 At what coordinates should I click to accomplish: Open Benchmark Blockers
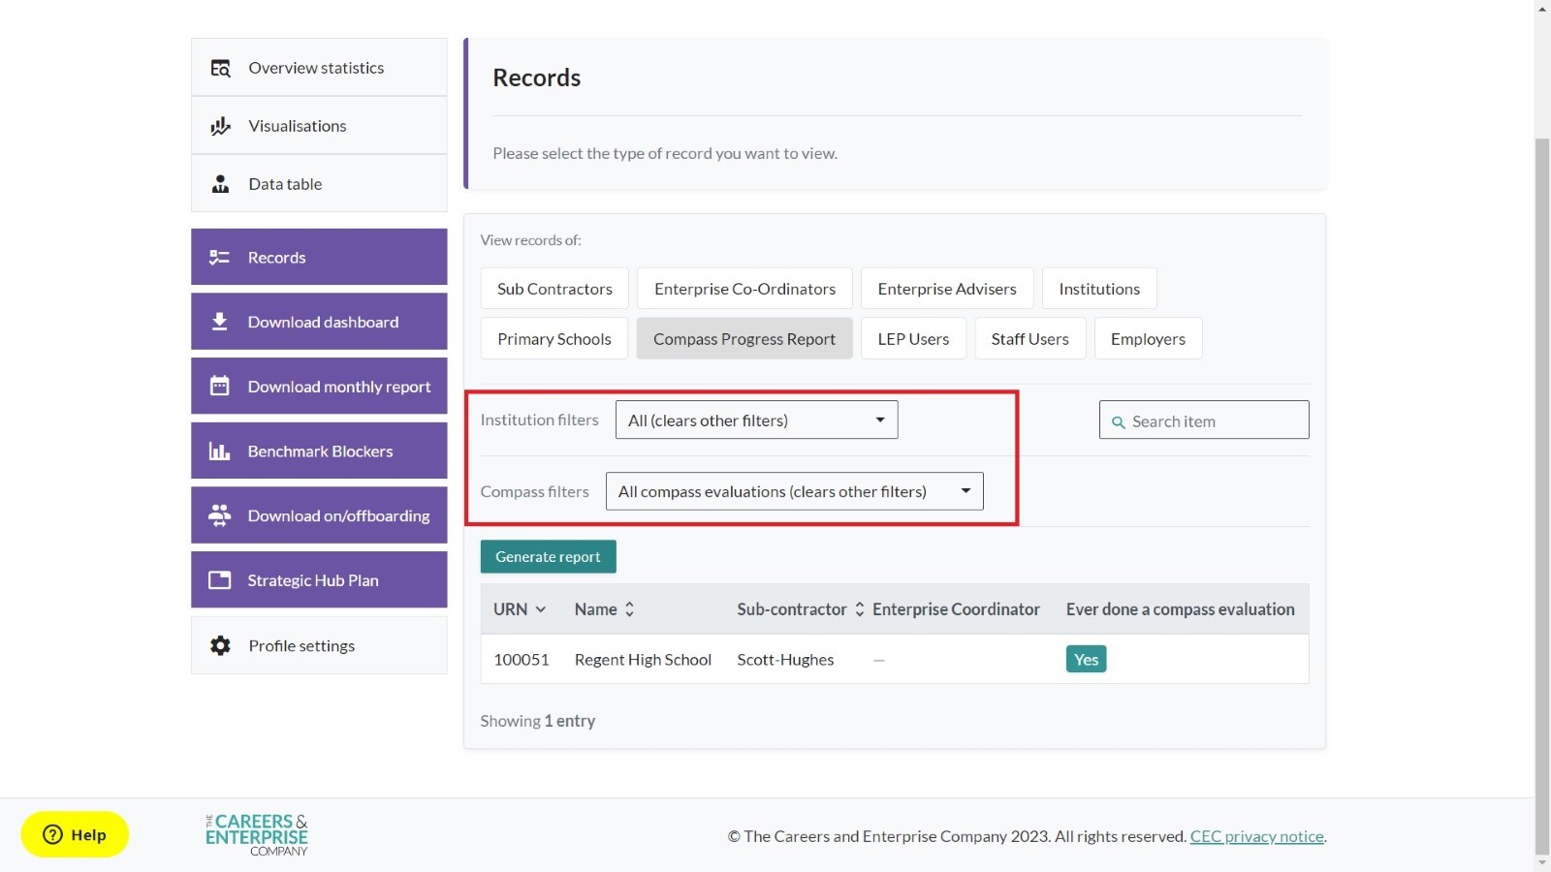click(x=319, y=451)
